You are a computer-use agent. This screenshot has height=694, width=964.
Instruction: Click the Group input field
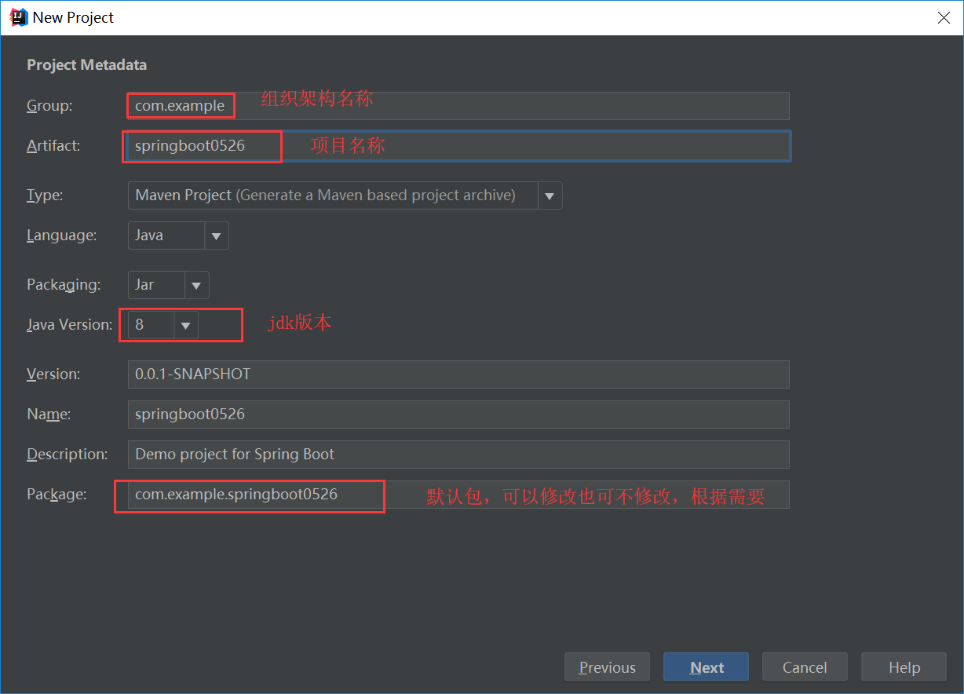(x=458, y=106)
